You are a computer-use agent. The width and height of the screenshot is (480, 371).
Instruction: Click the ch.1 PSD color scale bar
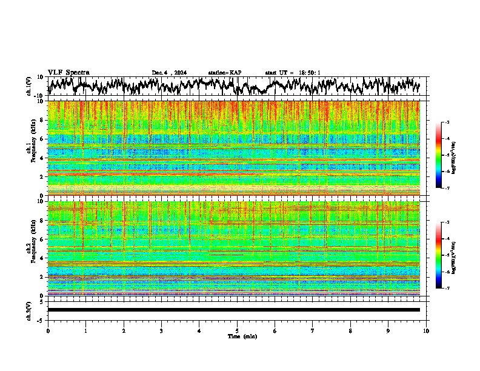[438, 155]
